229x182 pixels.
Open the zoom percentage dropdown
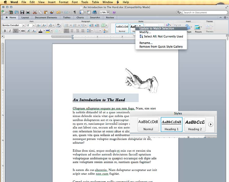click(108, 12)
